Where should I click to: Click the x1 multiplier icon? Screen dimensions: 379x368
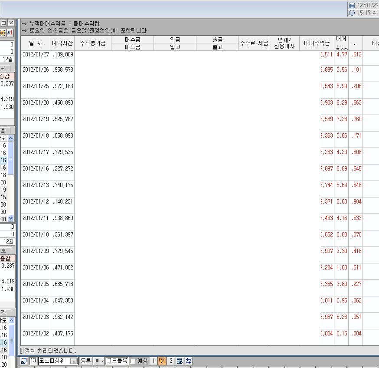(x=10, y=33)
